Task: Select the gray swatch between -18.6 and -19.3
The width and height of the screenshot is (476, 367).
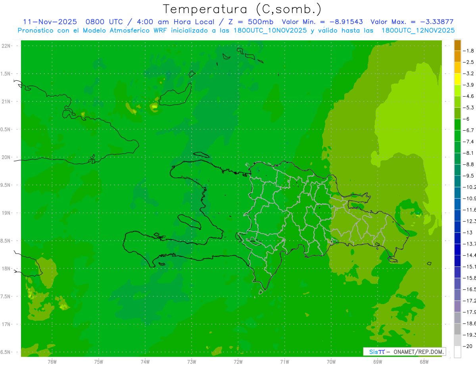Action: [457, 329]
